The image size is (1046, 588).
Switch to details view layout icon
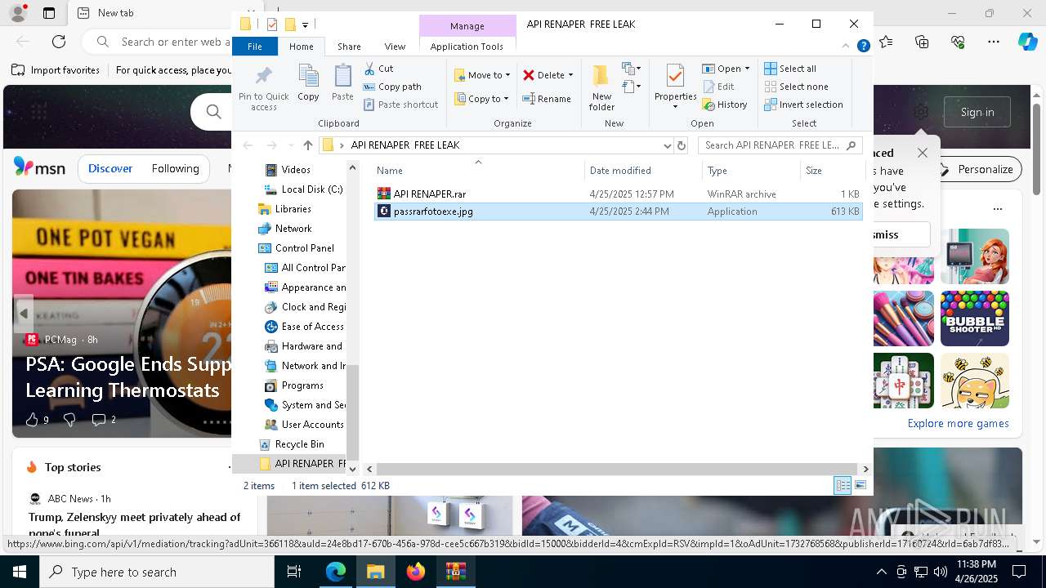coord(843,486)
